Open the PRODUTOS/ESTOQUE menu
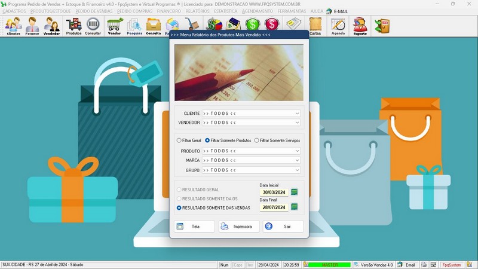This screenshot has height=269, width=478. coord(51,11)
